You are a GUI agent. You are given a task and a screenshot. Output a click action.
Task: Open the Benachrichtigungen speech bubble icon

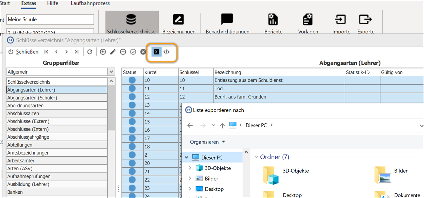(227, 20)
